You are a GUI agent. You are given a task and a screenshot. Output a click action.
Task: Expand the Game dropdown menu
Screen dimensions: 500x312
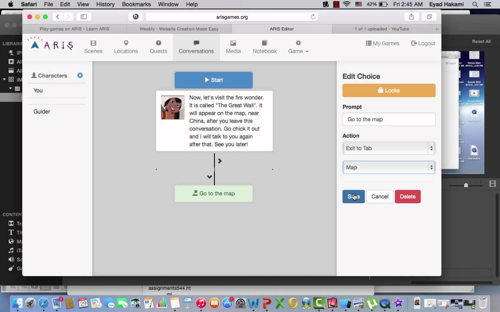click(x=298, y=47)
